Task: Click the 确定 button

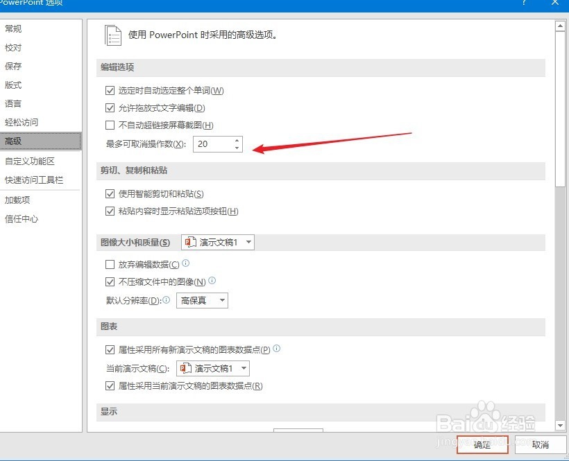Action: click(x=482, y=446)
